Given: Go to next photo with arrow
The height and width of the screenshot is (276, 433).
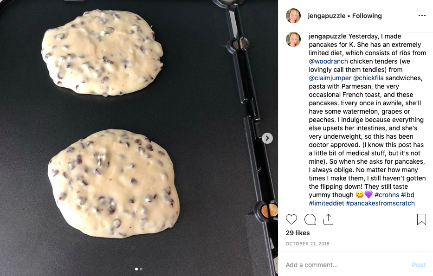Looking at the screenshot, I should click(x=267, y=138).
